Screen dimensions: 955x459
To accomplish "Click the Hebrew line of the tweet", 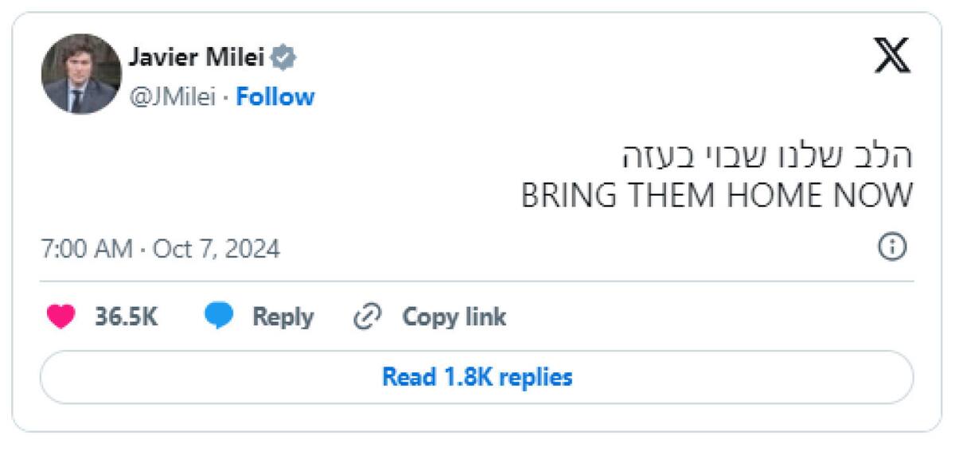I will point(766,156).
